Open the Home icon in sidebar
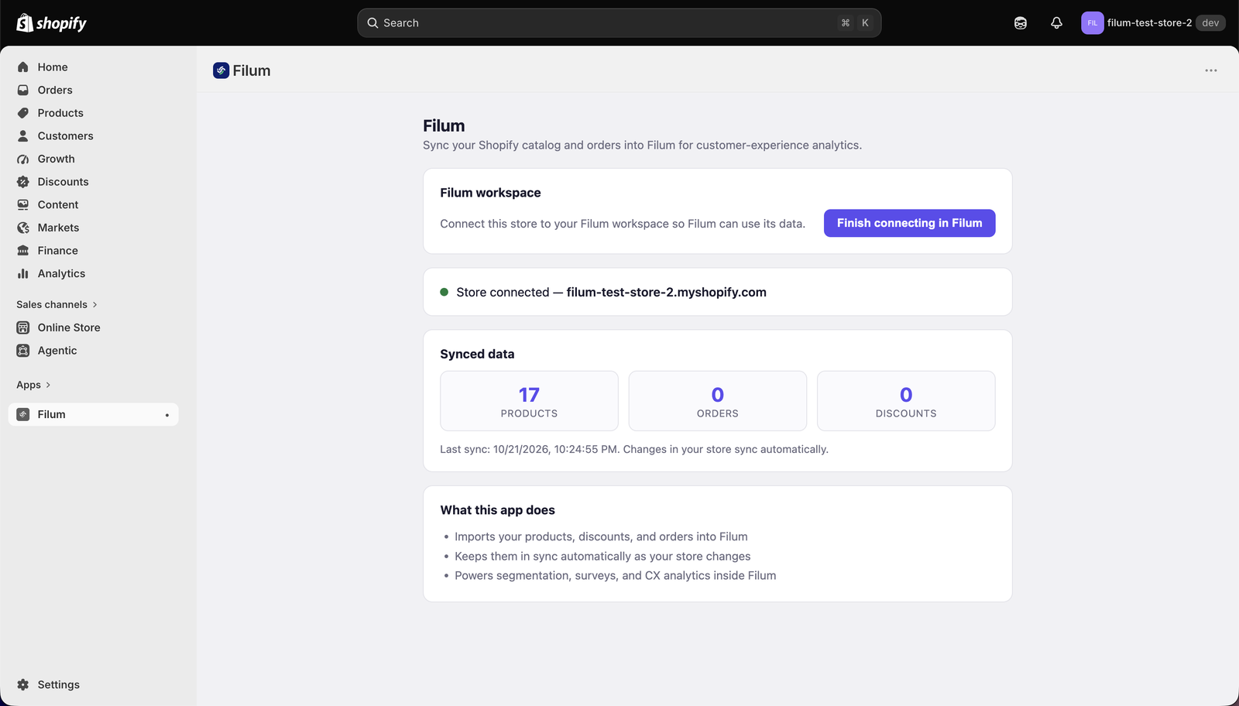The width and height of the screenshot is (1239, 706). coord(23,67)
